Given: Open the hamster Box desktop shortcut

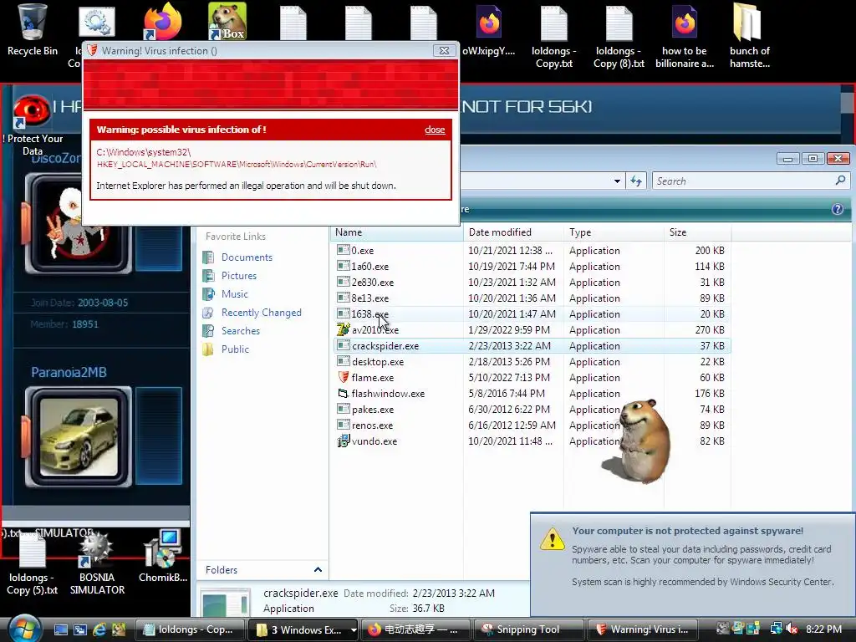Looking at the screenshot, I should [x=227, y=22].
